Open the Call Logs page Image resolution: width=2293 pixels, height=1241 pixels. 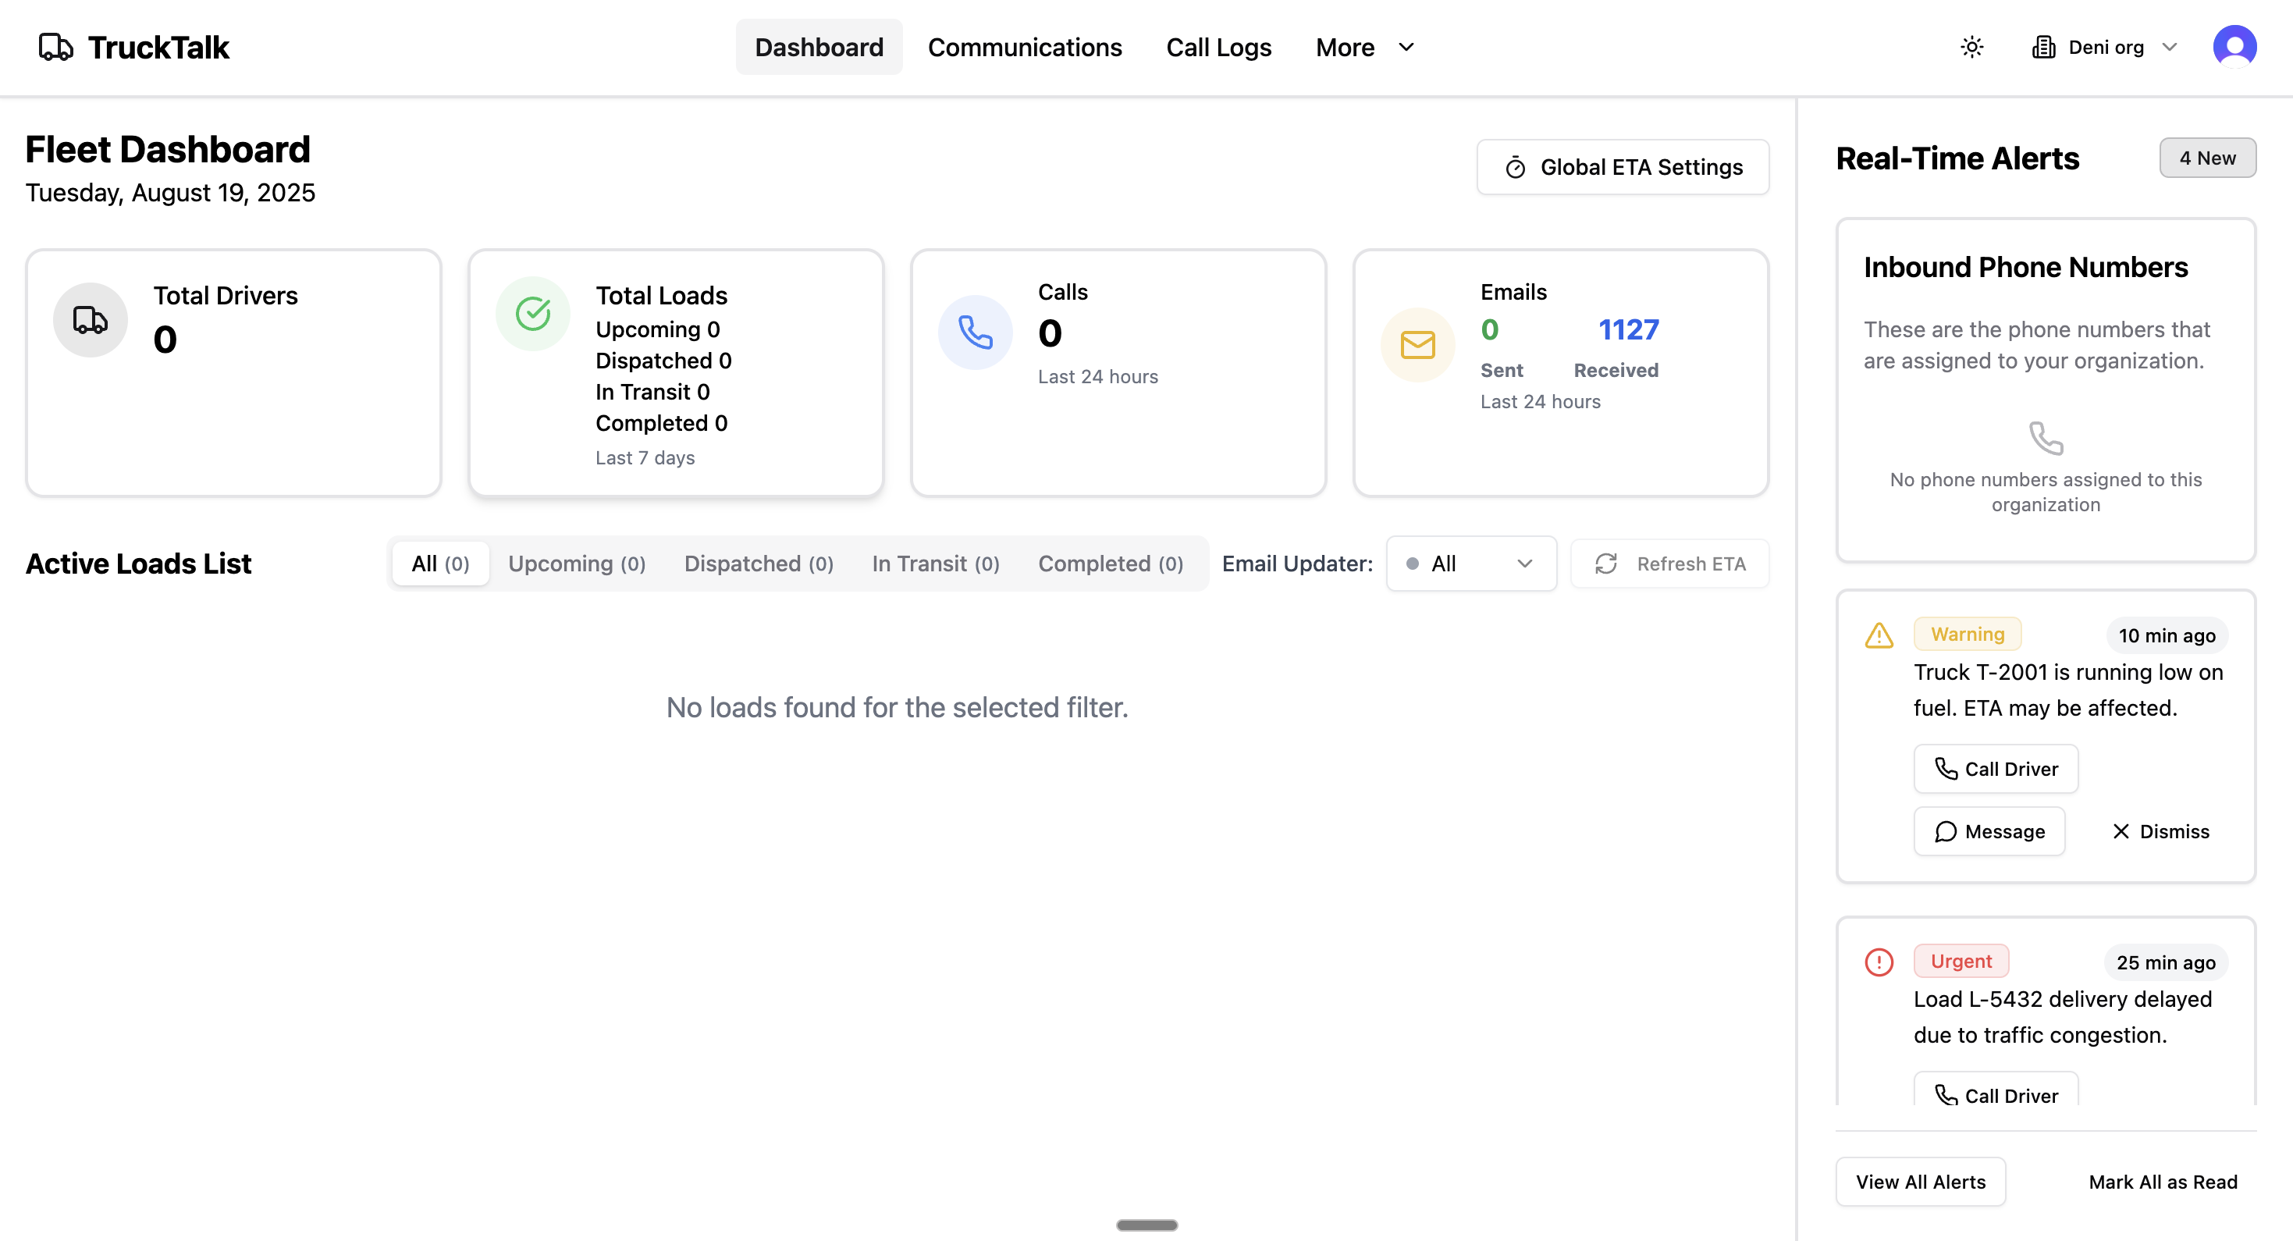[x=1218, y=47]
